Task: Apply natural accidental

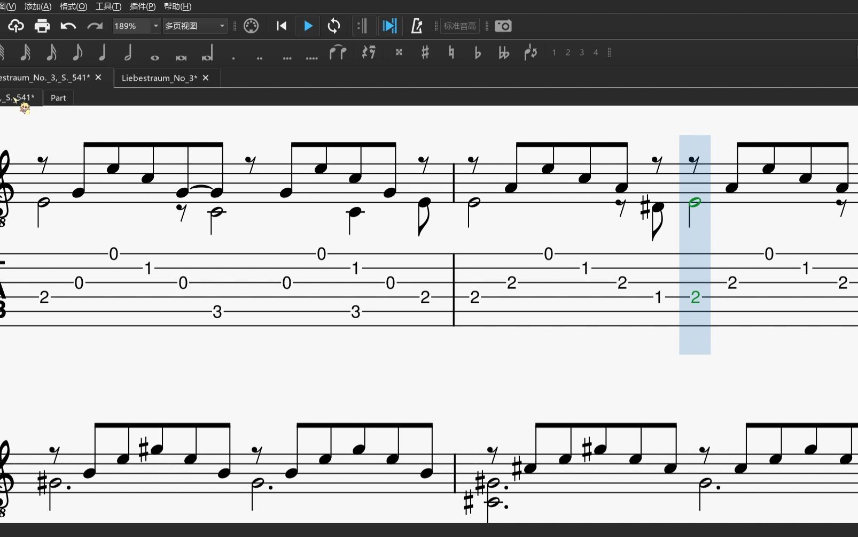Action: (451, 52)
